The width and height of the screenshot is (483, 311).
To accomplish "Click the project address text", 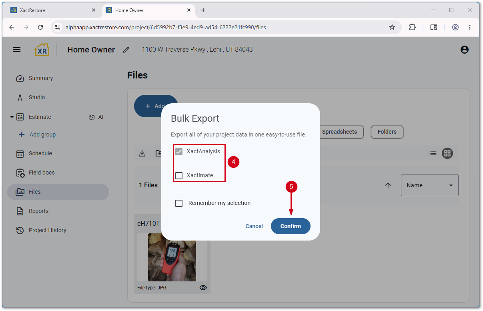I will [197, 50].
